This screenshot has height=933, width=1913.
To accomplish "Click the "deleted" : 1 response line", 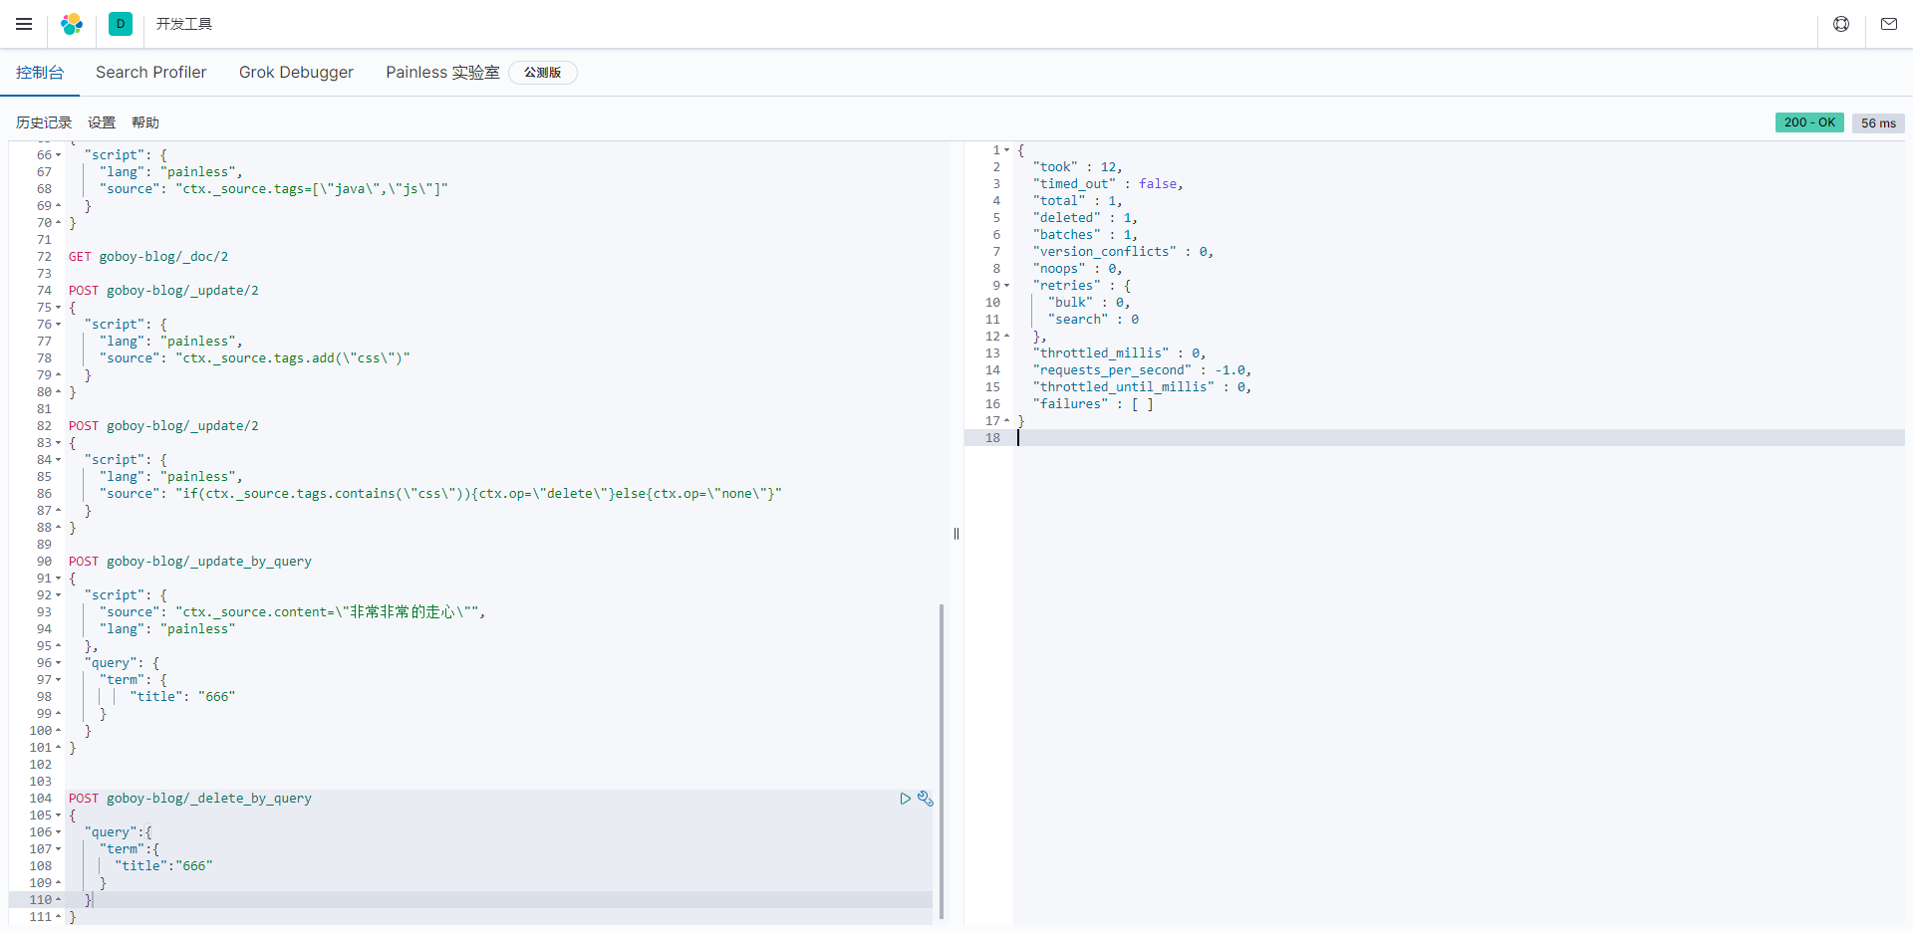I will 1085,218.
